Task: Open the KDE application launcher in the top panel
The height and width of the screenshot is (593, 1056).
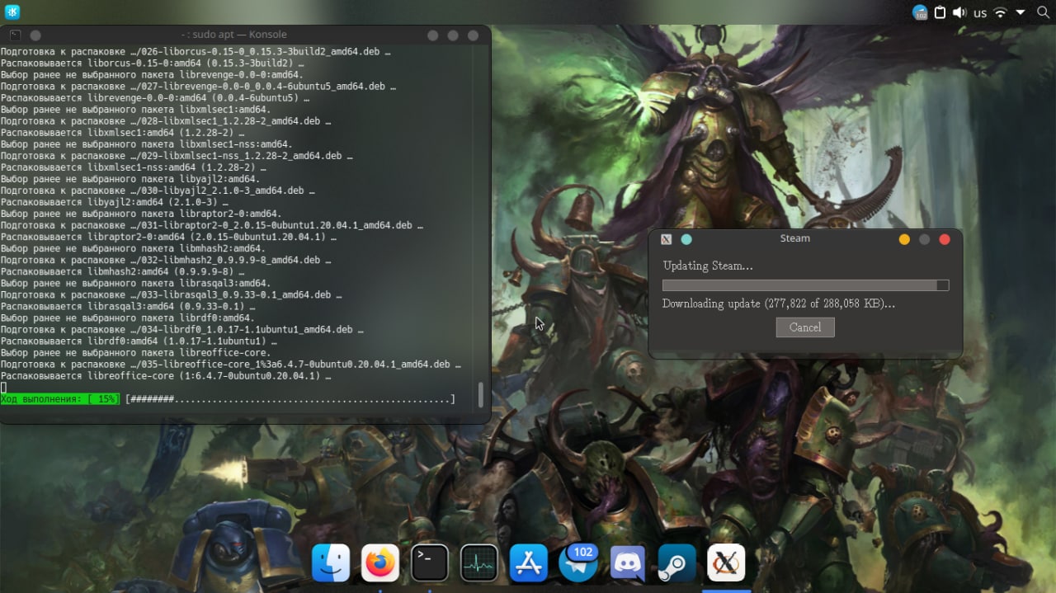Action: [x=12, y=12]
